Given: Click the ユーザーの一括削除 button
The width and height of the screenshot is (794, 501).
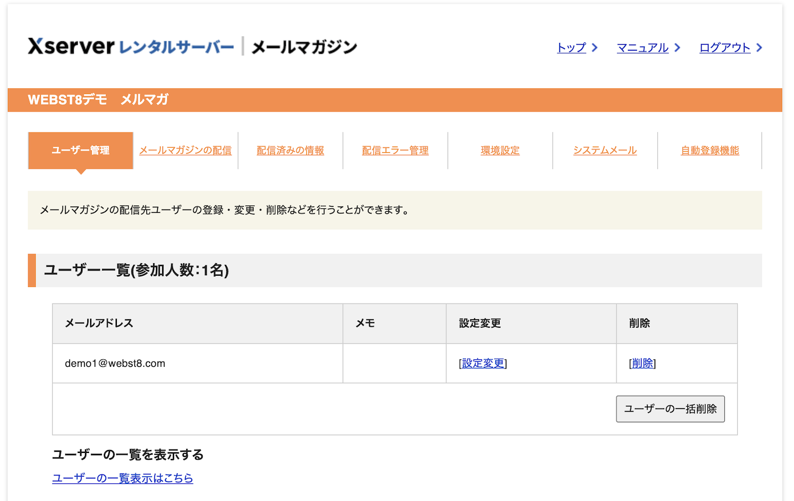Looking at the screenshot, I should pyautogui.click(x=670, y=409).
